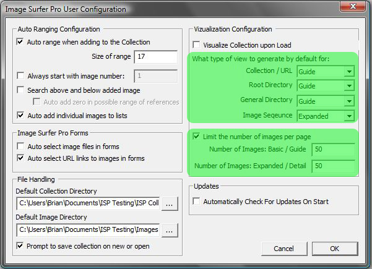The width and height of the screenshot is (372, 269).
Task: Browse for Default Collection Directory
Action: [x=170, y=204]
